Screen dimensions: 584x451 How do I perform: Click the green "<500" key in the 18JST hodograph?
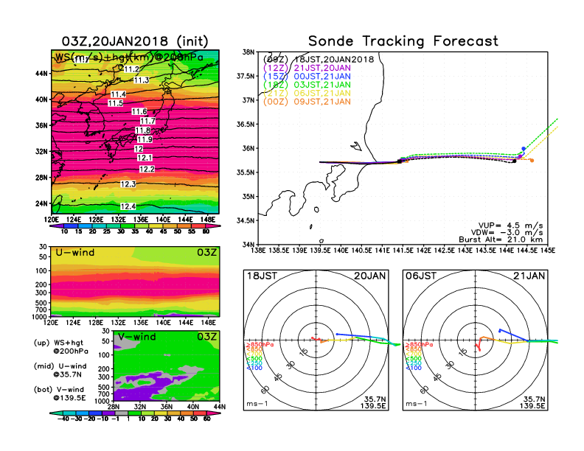[254, 358]
